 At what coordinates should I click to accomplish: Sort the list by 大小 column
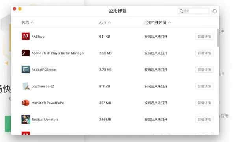click(x=105, y=22)
